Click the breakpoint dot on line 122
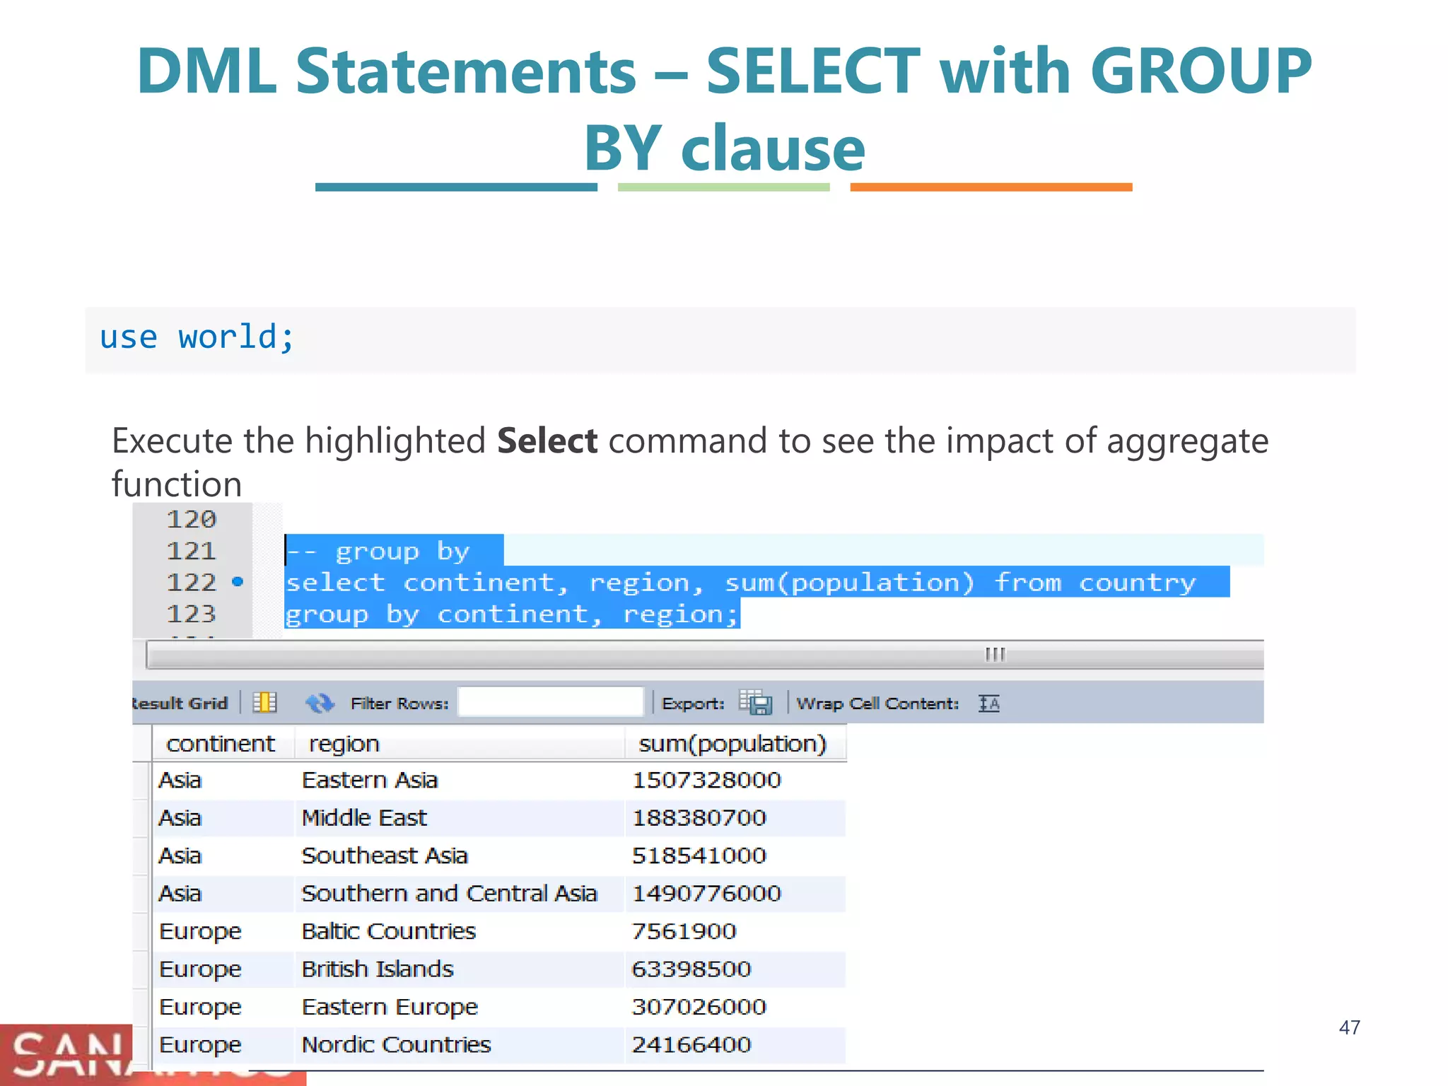This screenshot has width=1448, height=1086. pyautogui.click(x=238, y=582)
